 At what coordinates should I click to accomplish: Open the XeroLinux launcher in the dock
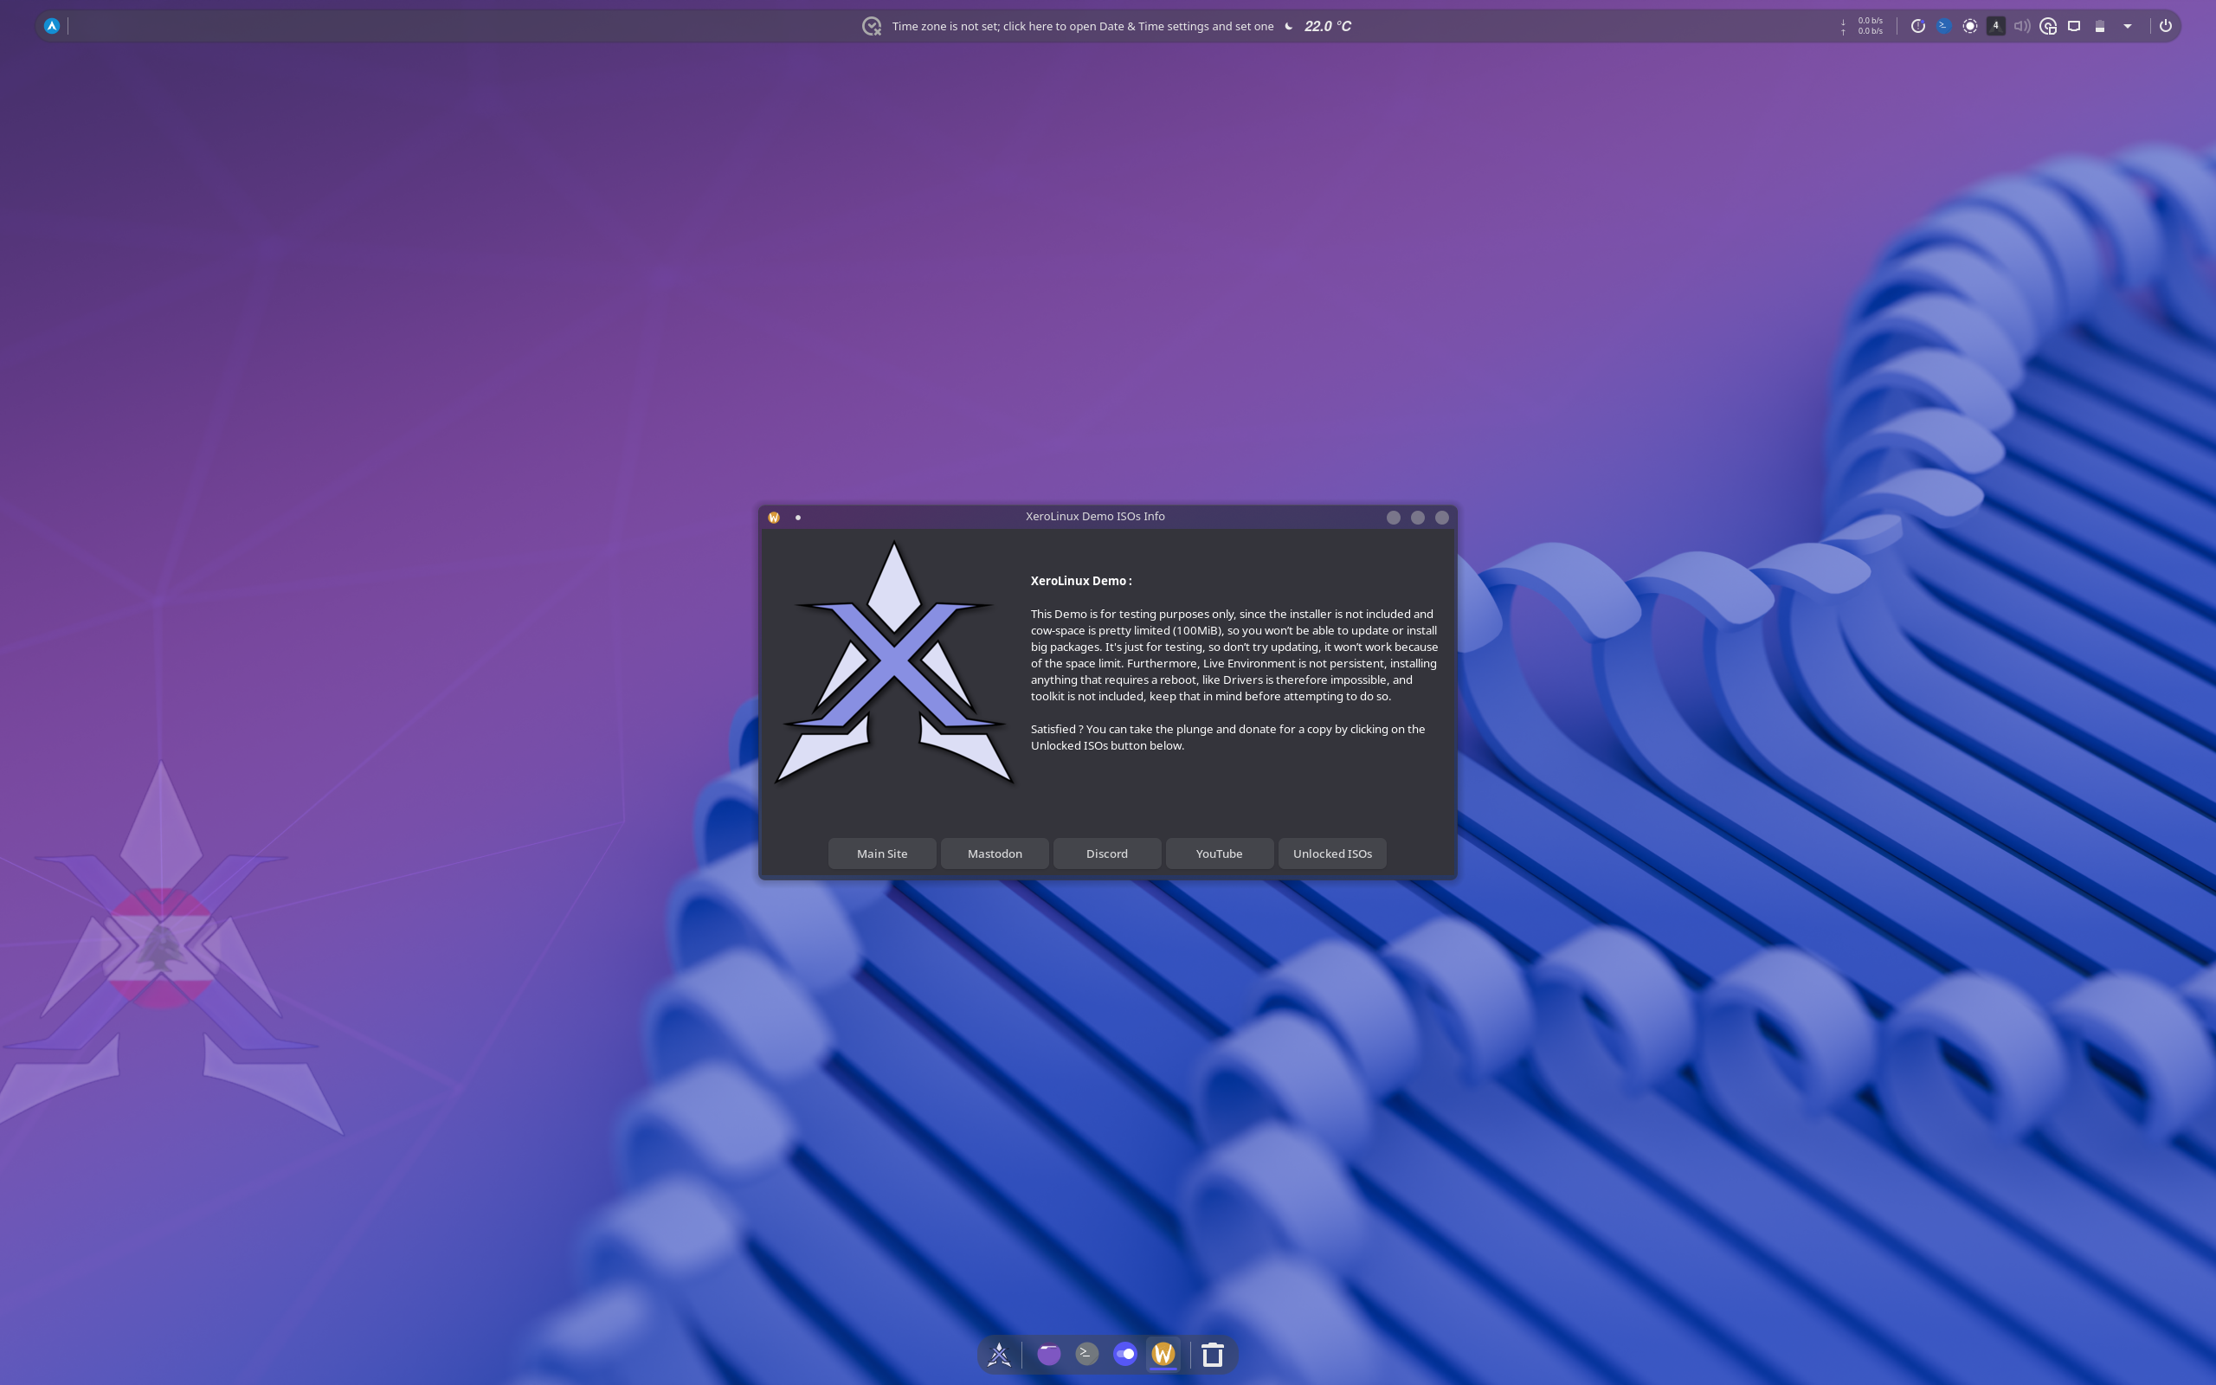(x=999, y=1354)
